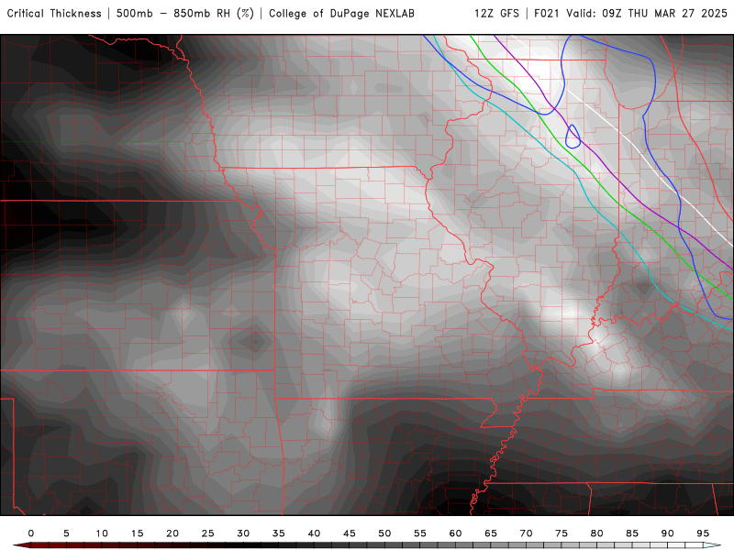Image resolution: width=734 pixels, height=550 pixels.
Task: Click the '60' value on the color scale
Action: click(x=455, y=533)
